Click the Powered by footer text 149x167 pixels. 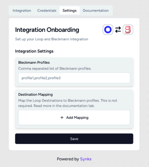[68, 159]
